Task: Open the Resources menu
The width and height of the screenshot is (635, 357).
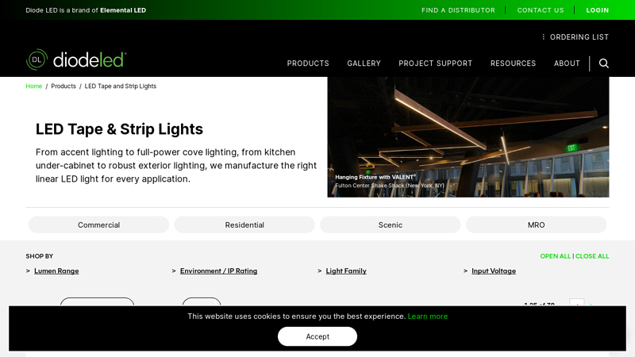Action: (x=513, y=63)
